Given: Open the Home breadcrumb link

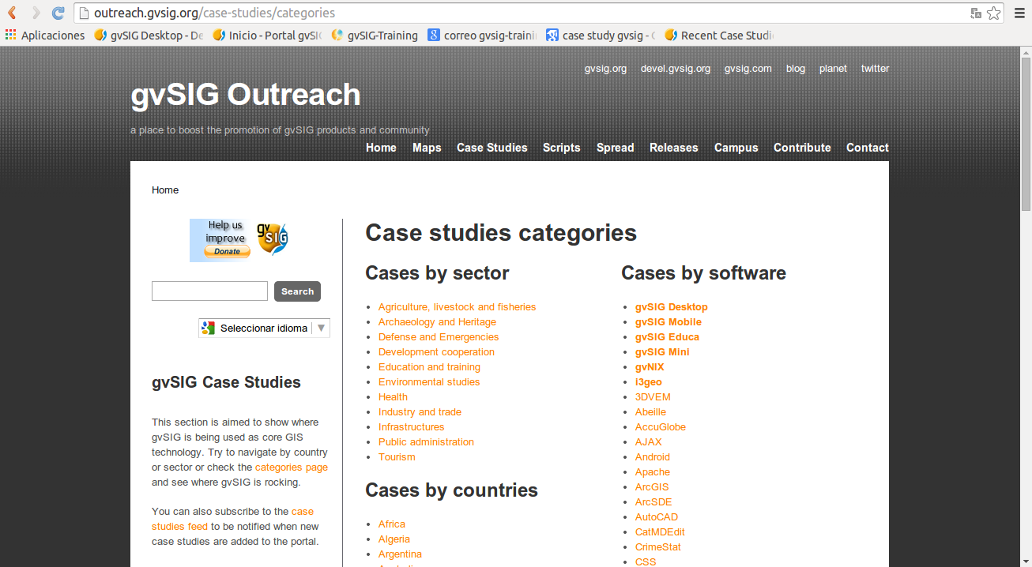Looking at the screenshot, I should [165, 190].
